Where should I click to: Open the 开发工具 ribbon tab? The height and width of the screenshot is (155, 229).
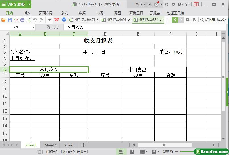click(136, 13)
